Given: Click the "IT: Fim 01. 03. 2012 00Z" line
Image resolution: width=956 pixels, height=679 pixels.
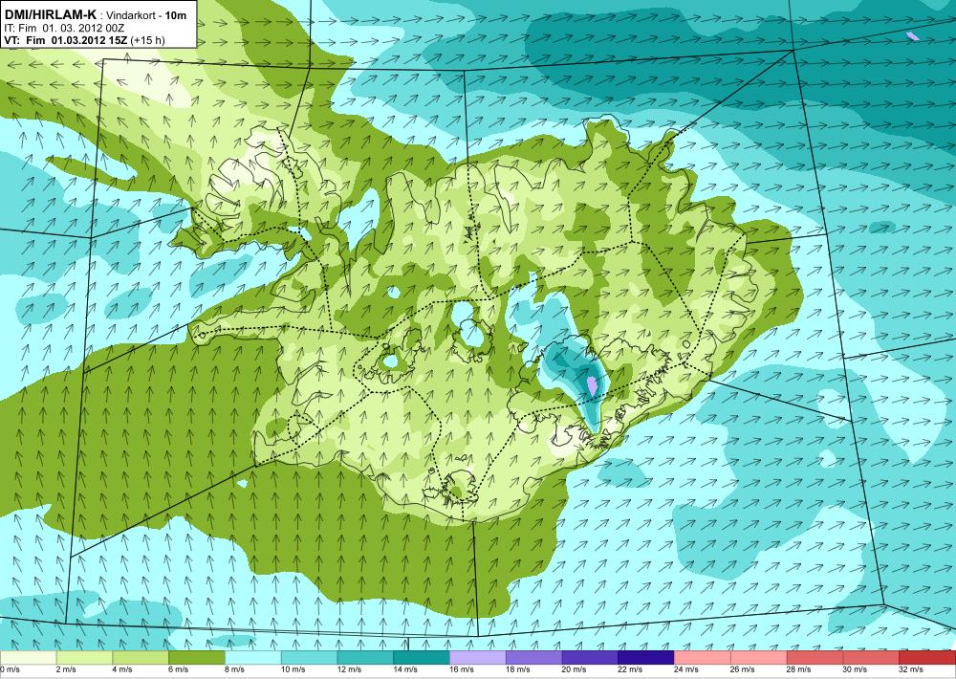Looking at the screenshot, I should point(64,28).
